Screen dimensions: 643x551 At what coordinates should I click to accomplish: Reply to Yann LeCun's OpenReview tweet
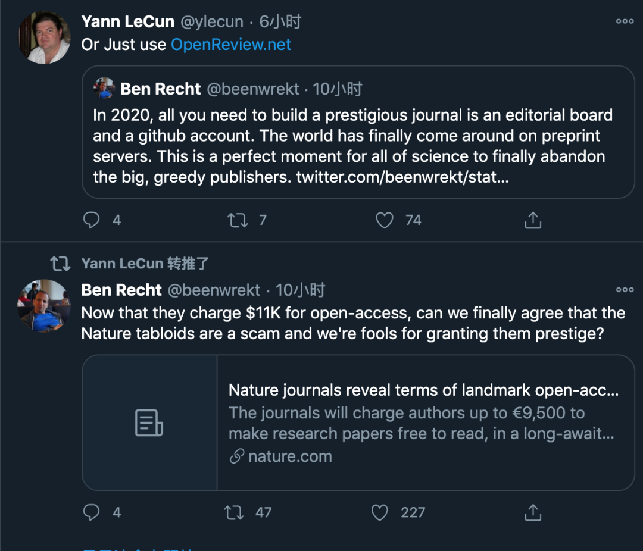(91, 220)
